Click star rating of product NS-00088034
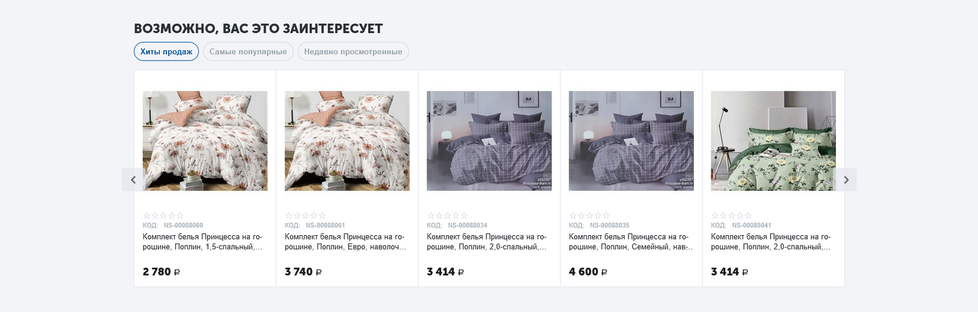 [447, 216]
